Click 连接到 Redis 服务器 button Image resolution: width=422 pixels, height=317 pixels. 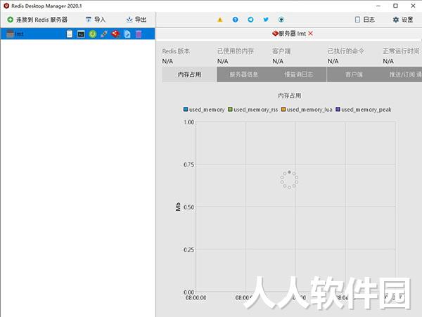point(37,20)
